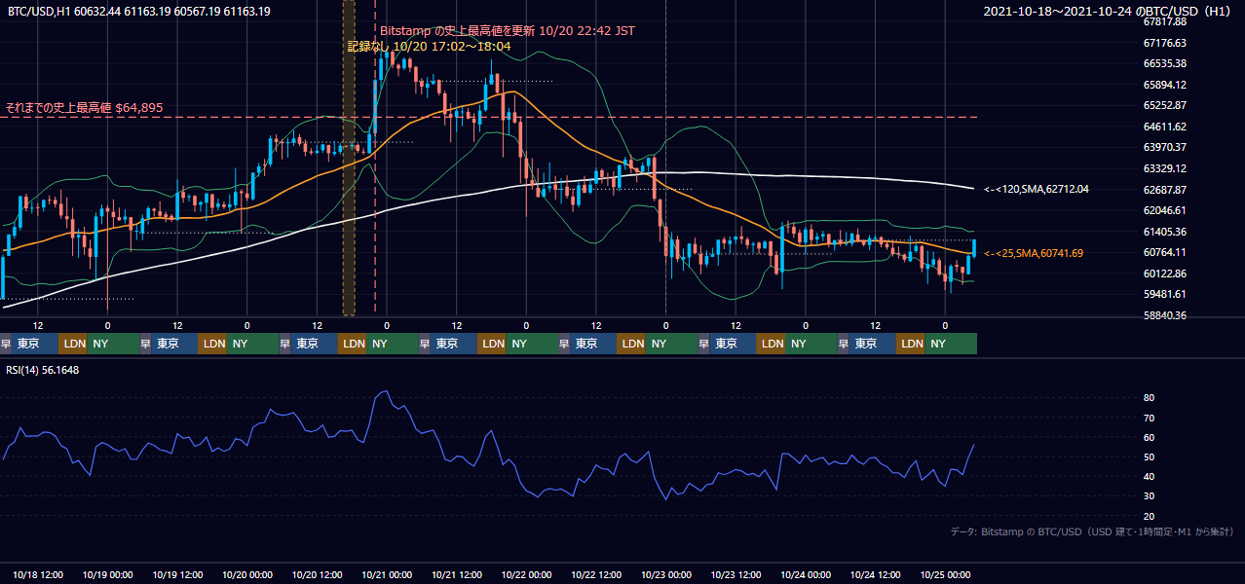This screenshot has width=1245, height=584.
Task: Select the 10/19 00:00 date label
Action: coord(108,575)
